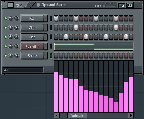Click the Kick pan knob
The image size is (144, 119).
click(x=11, y=18)
